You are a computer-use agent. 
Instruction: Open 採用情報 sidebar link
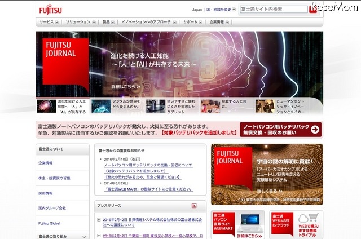click(46, 193)
